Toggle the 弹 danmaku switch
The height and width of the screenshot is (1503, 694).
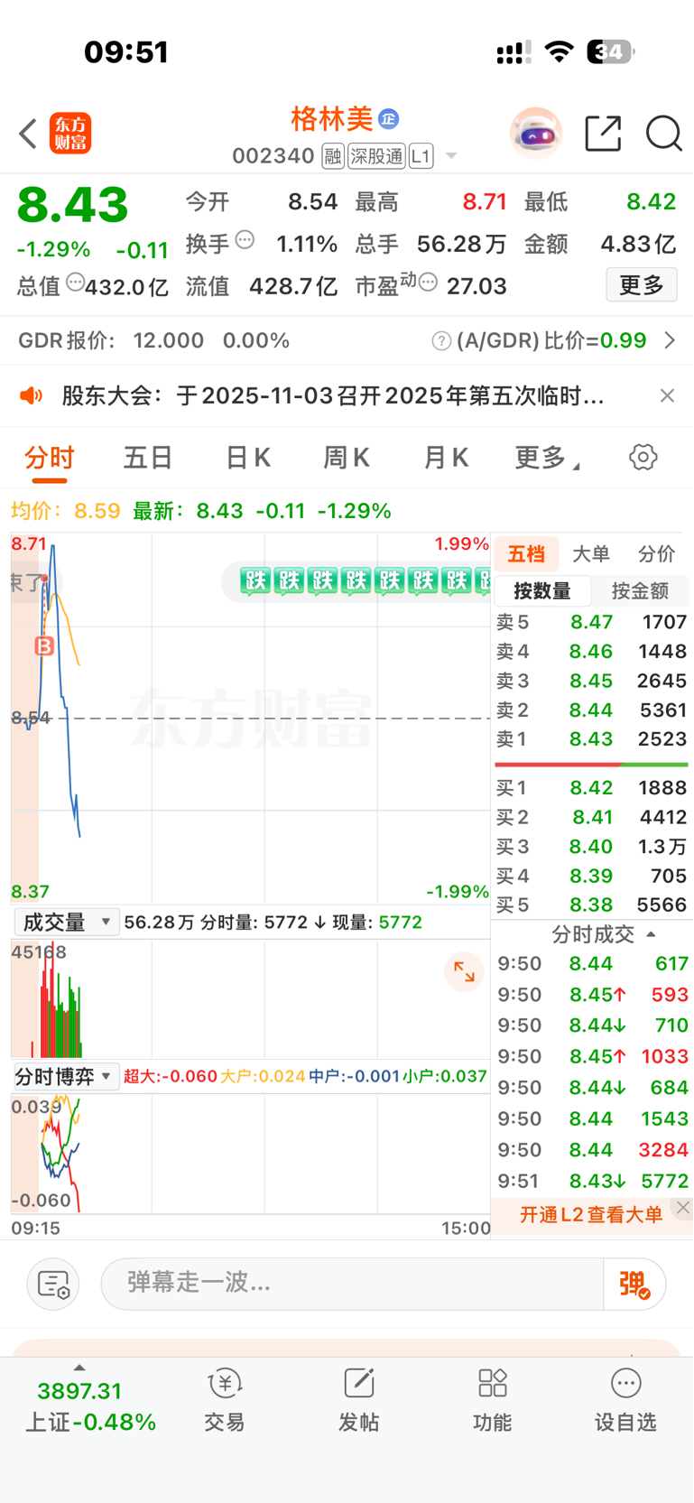pos(634,1284)
